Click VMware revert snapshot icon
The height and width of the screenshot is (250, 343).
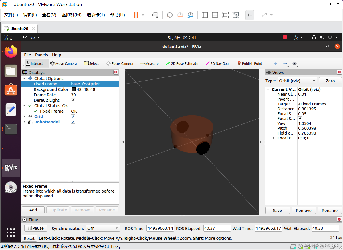180,15
